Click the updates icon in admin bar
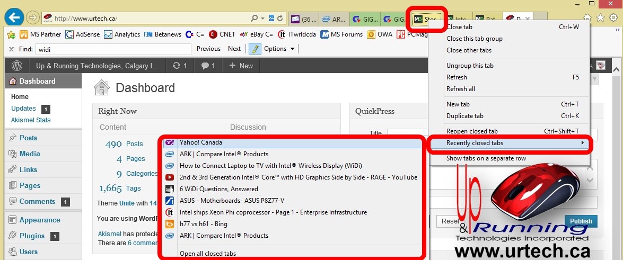623x260 pixels. [179, 66]
